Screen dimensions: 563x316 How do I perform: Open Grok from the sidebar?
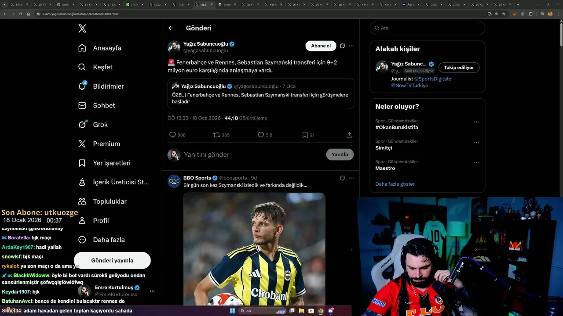pyautogui.click(x=93, y=125)
